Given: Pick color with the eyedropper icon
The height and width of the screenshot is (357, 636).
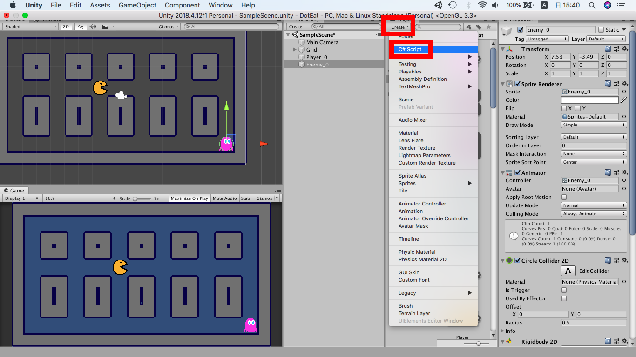Looking at the screenshot, I should pyautogui.click(x=624, y=100).
